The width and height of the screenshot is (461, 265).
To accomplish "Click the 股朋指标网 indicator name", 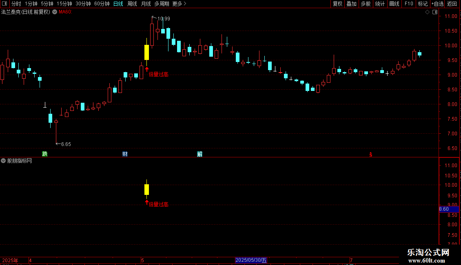I will (x=20, y=161).
